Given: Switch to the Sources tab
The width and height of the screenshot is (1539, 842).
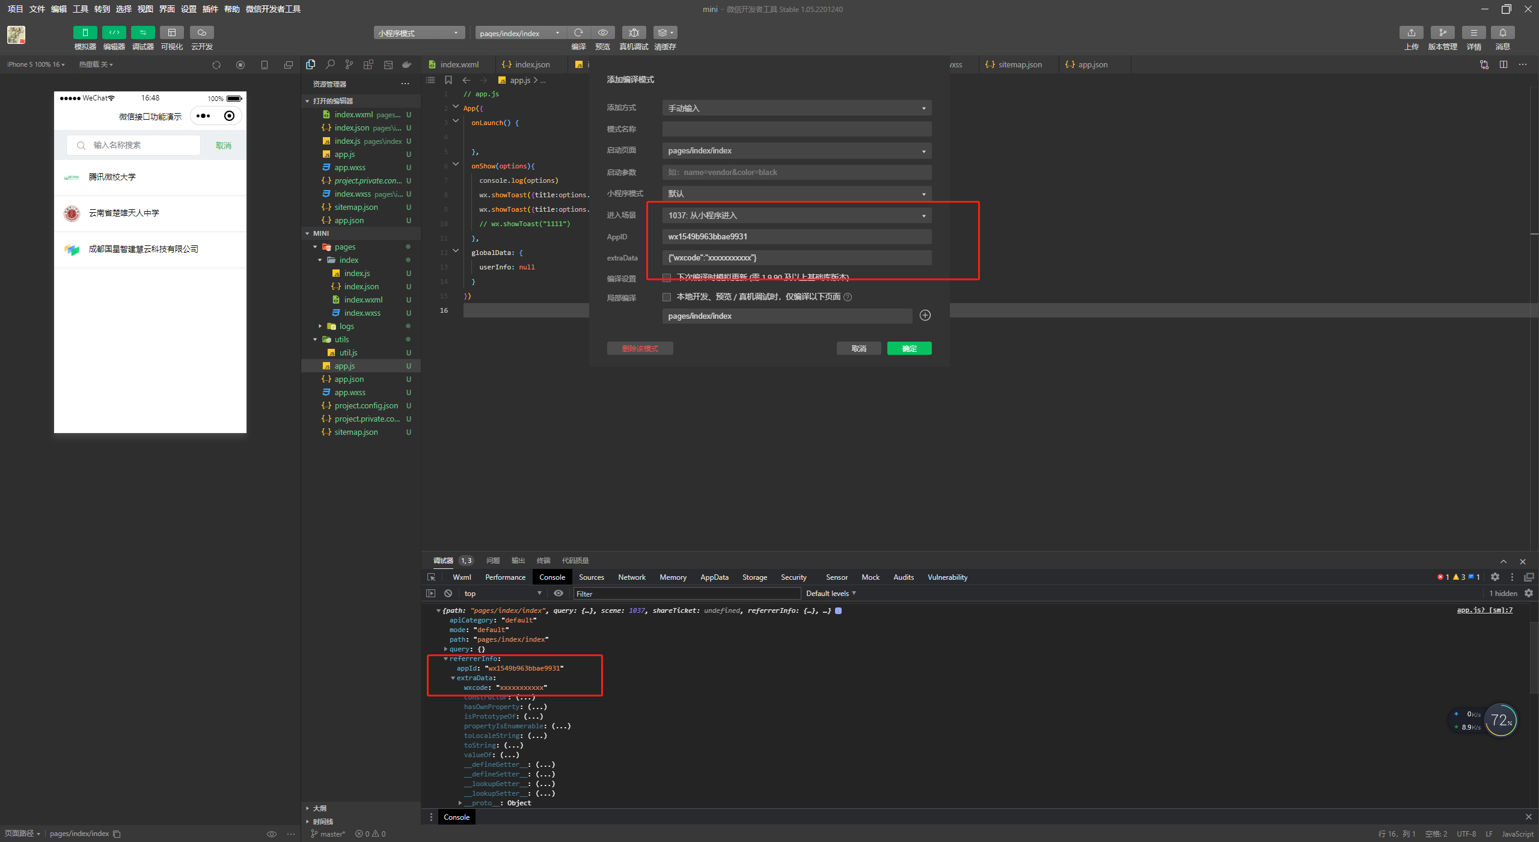Looking at the screenshot, I should (x=592, y=577).
